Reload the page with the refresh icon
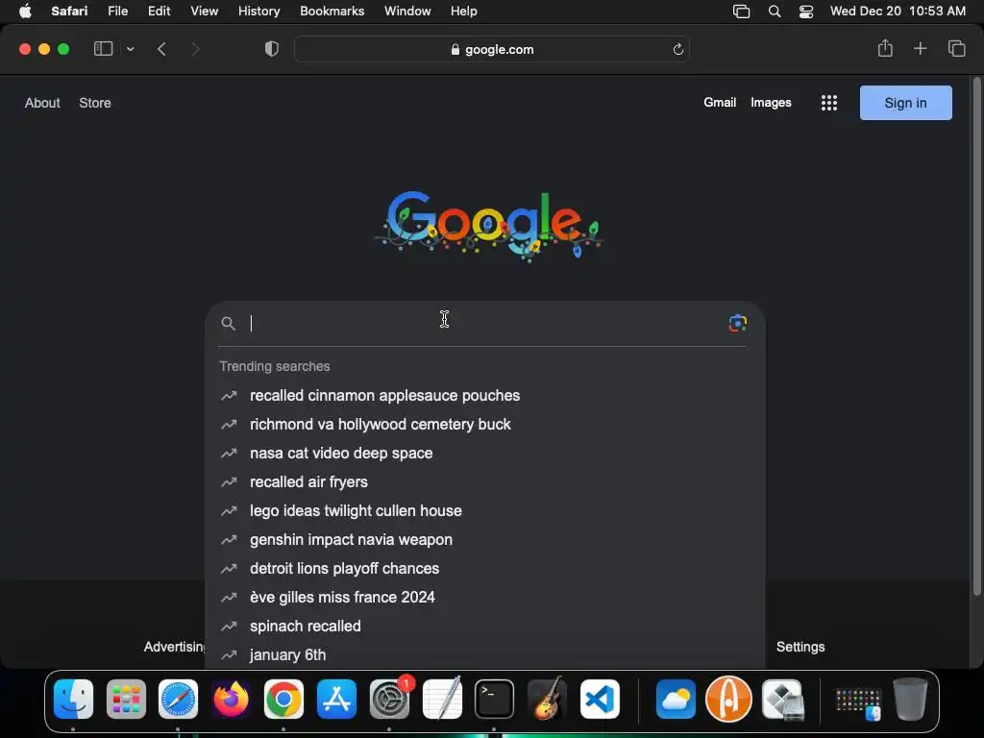This screenshot has height=738, width=984. pyautogui.click(x=677, y=49)
